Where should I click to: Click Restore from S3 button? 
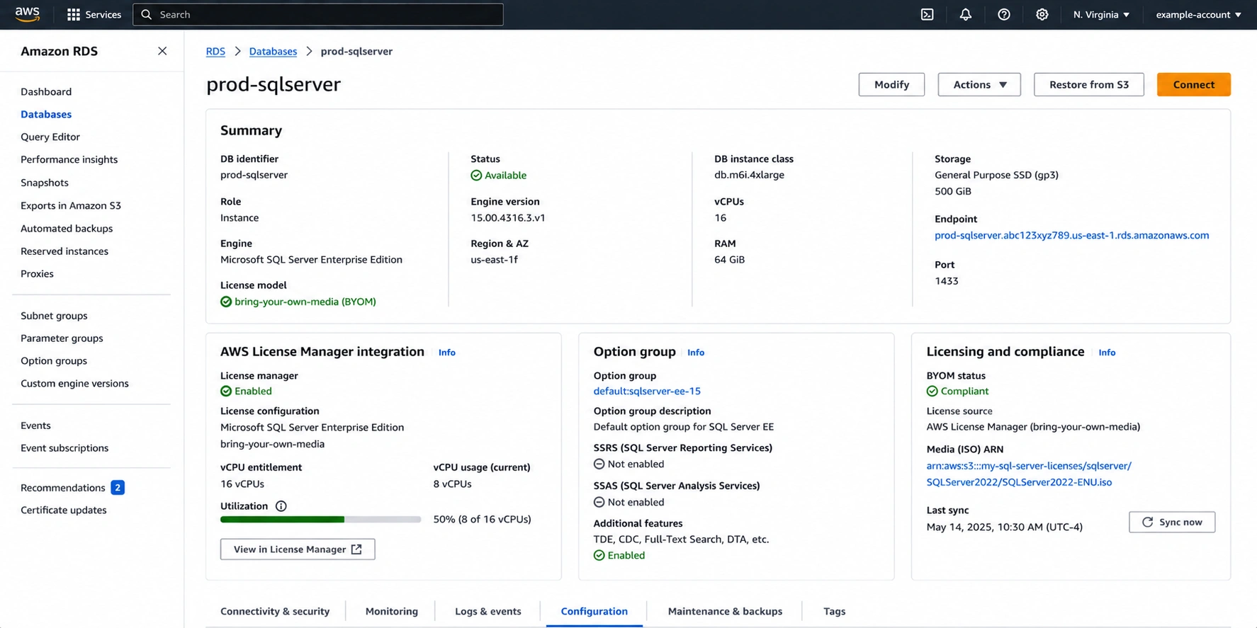[1088, 84]
